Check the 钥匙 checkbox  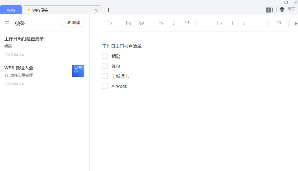point(105,56)
